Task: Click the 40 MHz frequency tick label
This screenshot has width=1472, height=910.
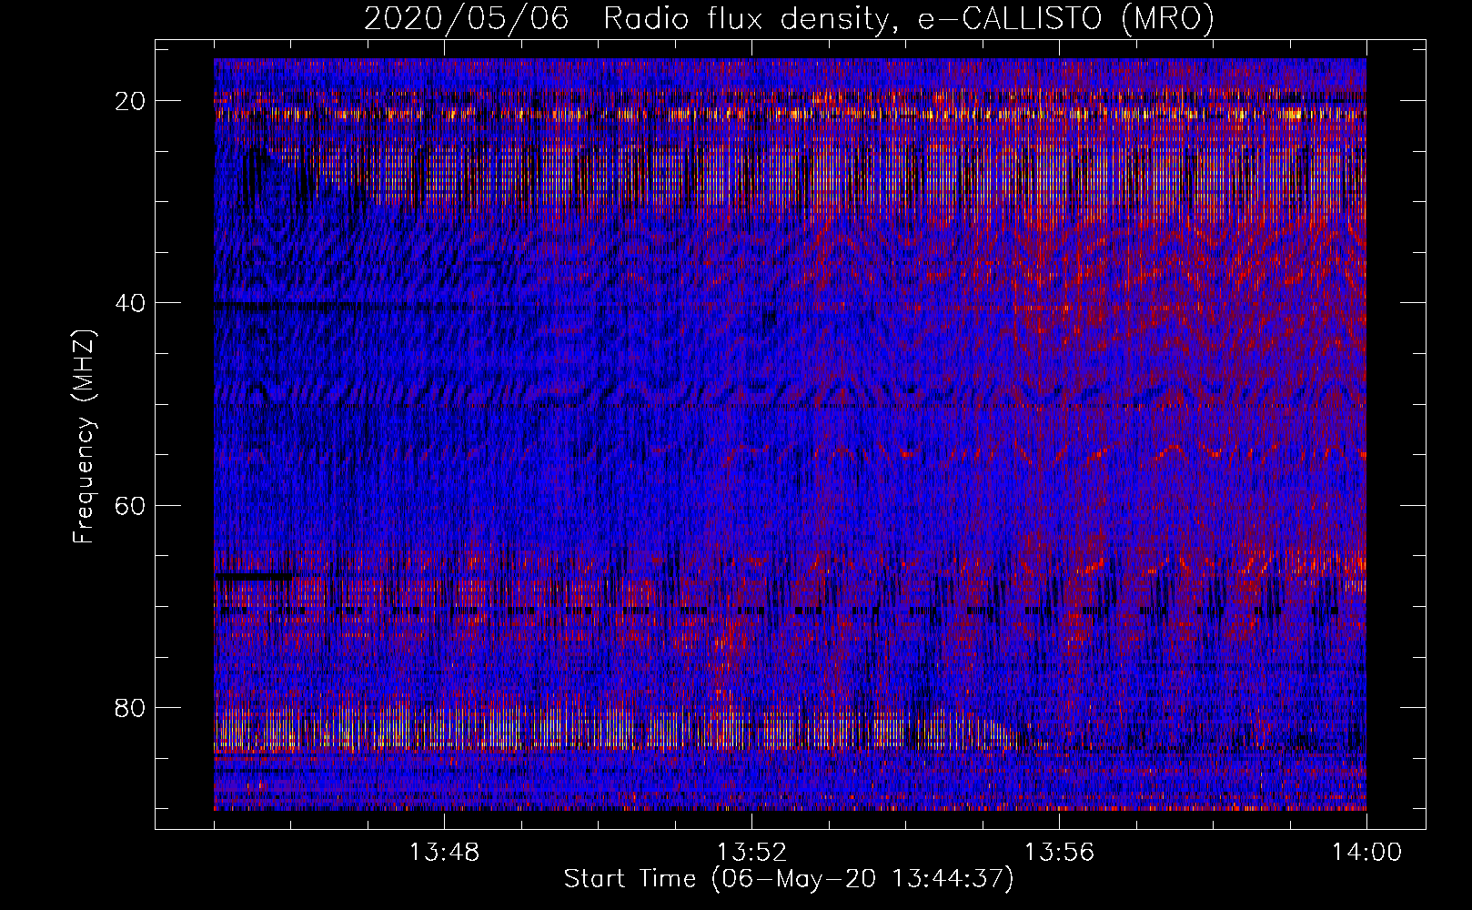Action: coord(130,302)
